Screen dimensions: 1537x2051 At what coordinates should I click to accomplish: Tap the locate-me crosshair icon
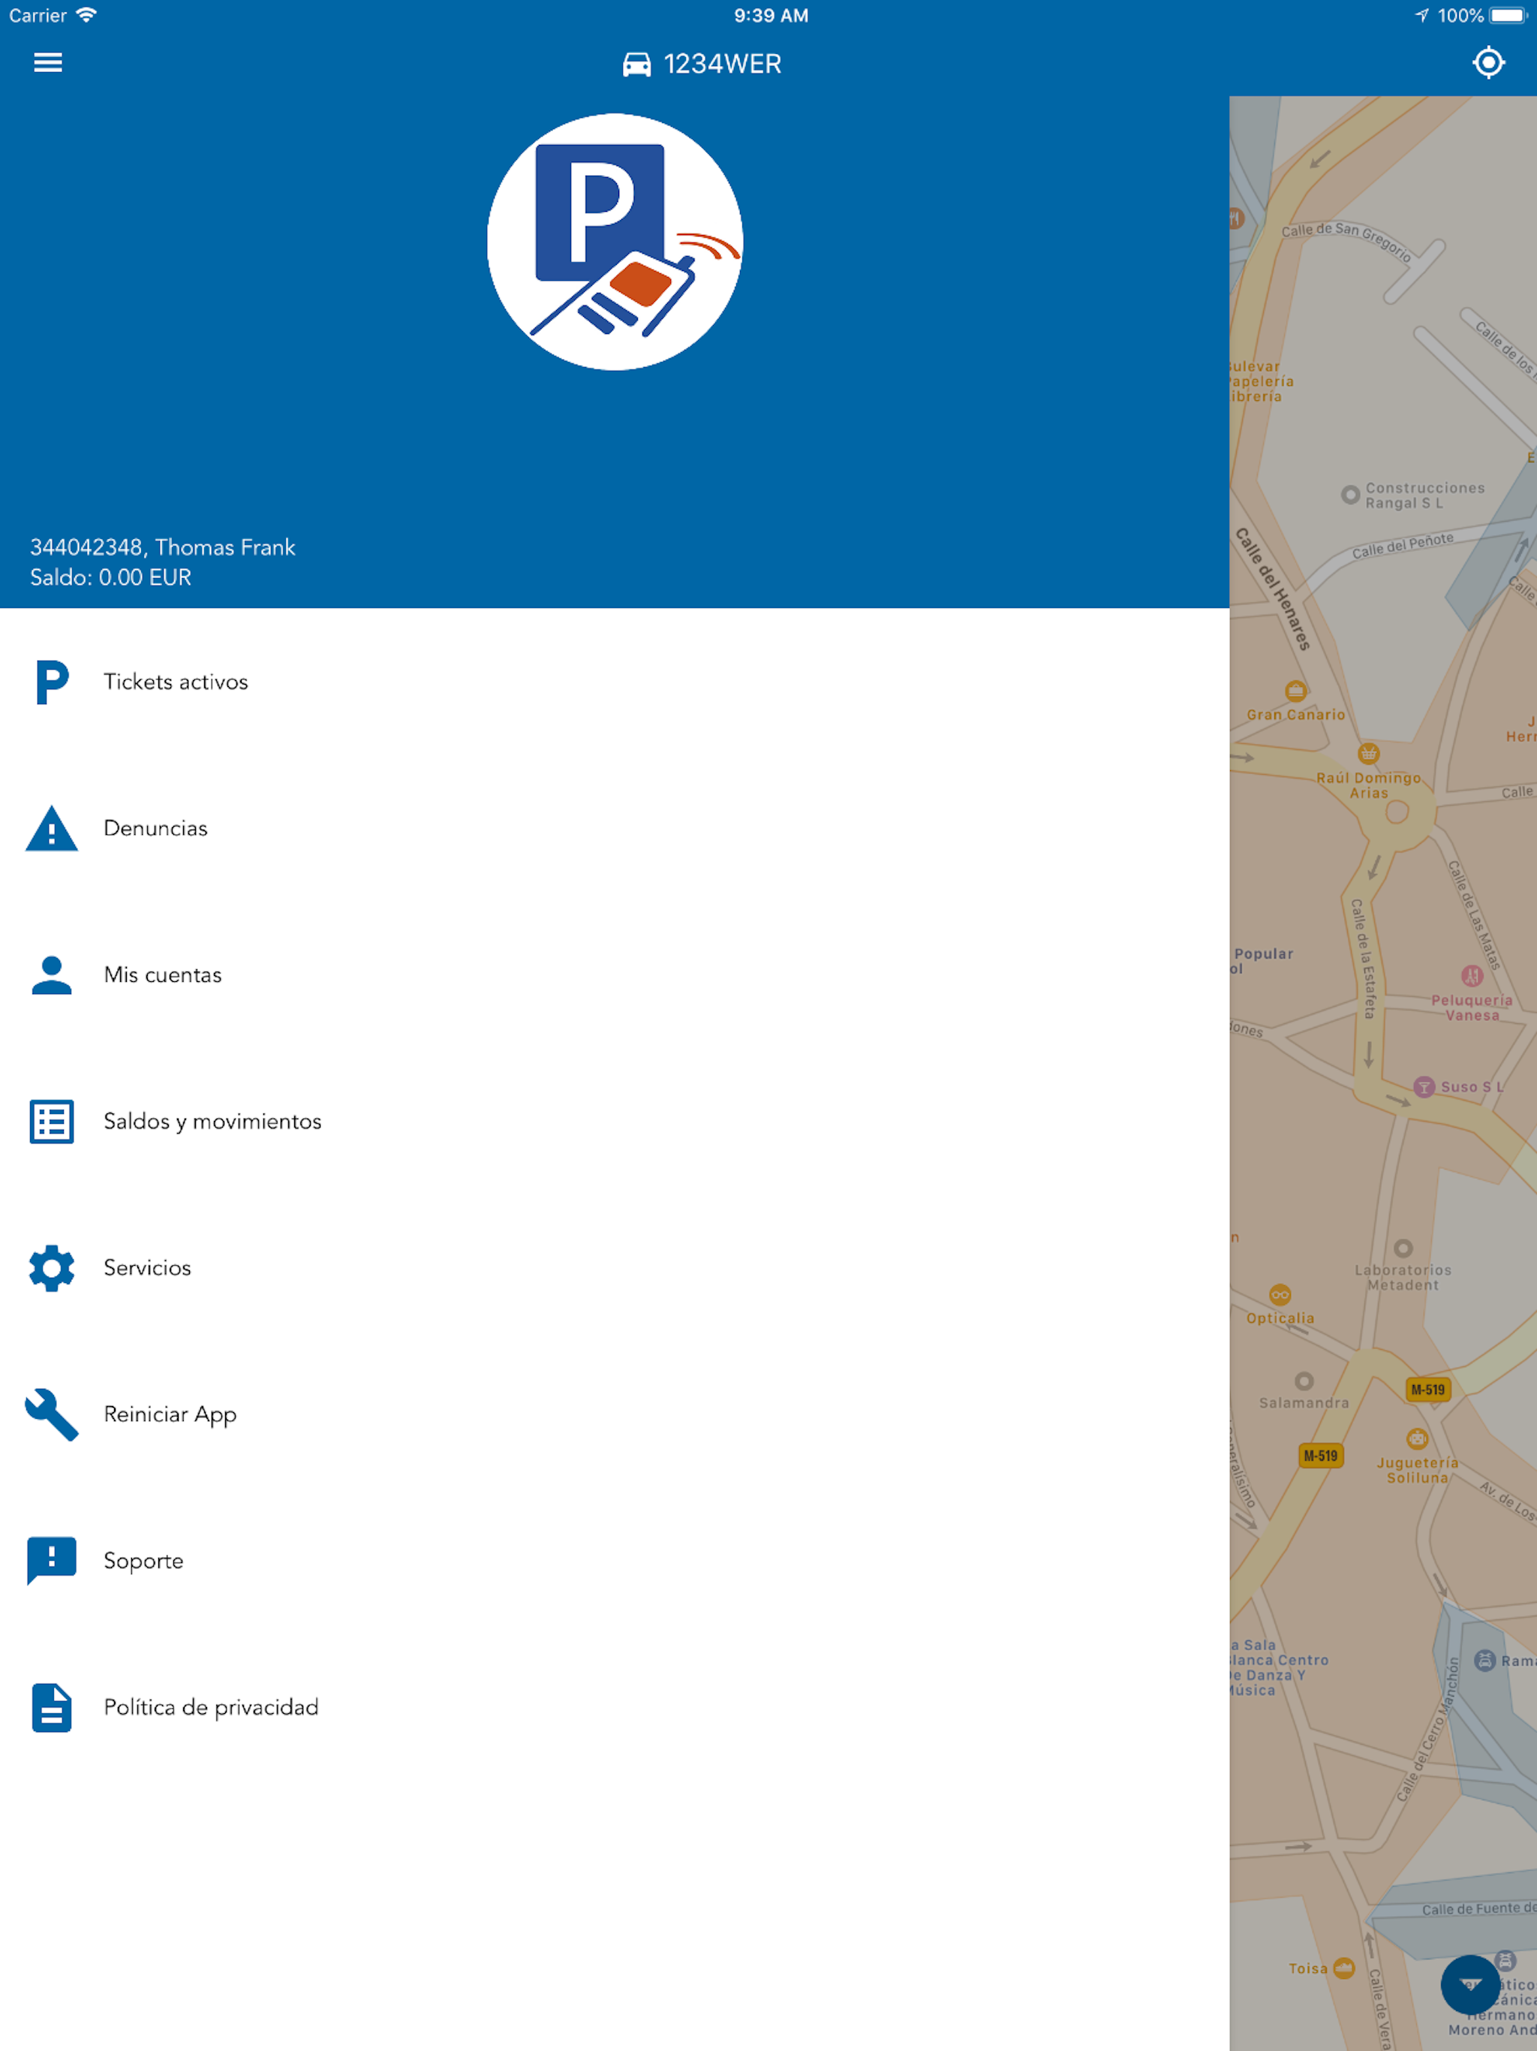1488,63
